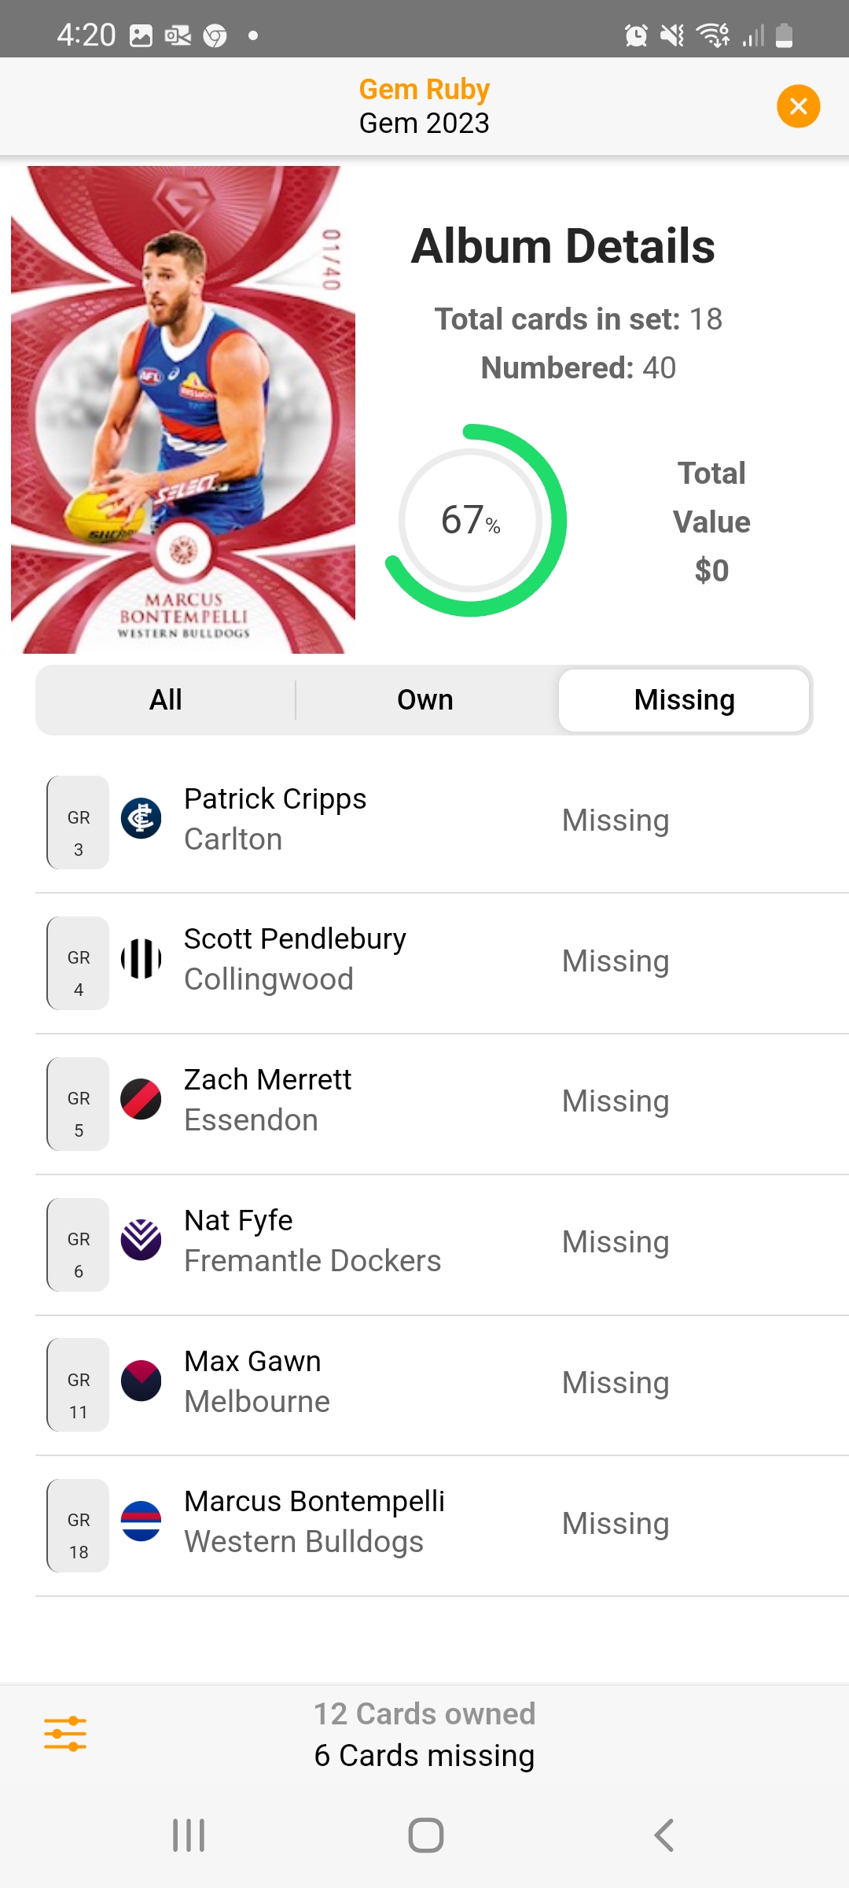849x1888 pixels.
Task: Open the Patrick Cripps card row
Action: 442,822
